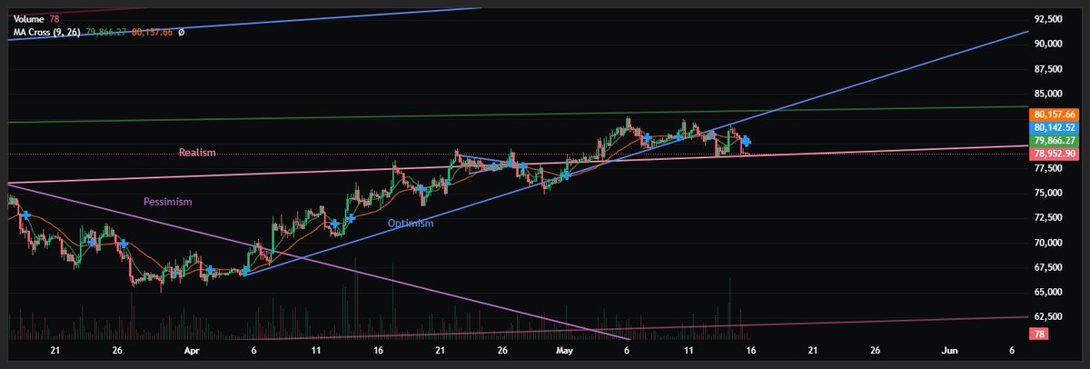Click the orange 80,157.66 value in the MA Cross legend
The width and height of the screenshot is (1090, 369).
pyautogui.click(x=153, y=32)
